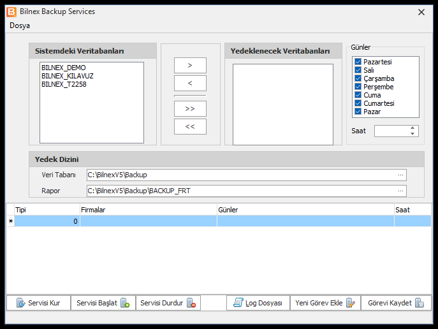438x329 pixels.
Task: Select BILNEX_T2258 database in list
Action: pyautogui.click(x=64, y=84)
